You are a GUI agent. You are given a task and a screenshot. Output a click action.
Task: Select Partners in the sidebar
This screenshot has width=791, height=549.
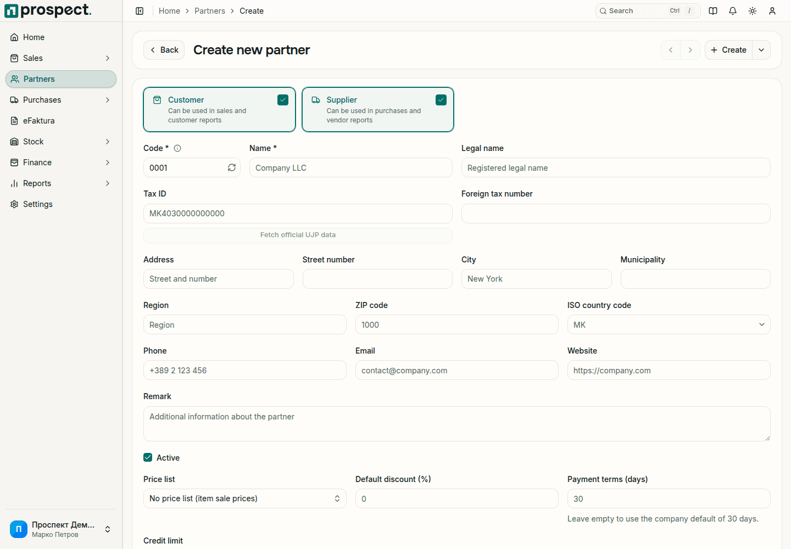pos(61,79)
